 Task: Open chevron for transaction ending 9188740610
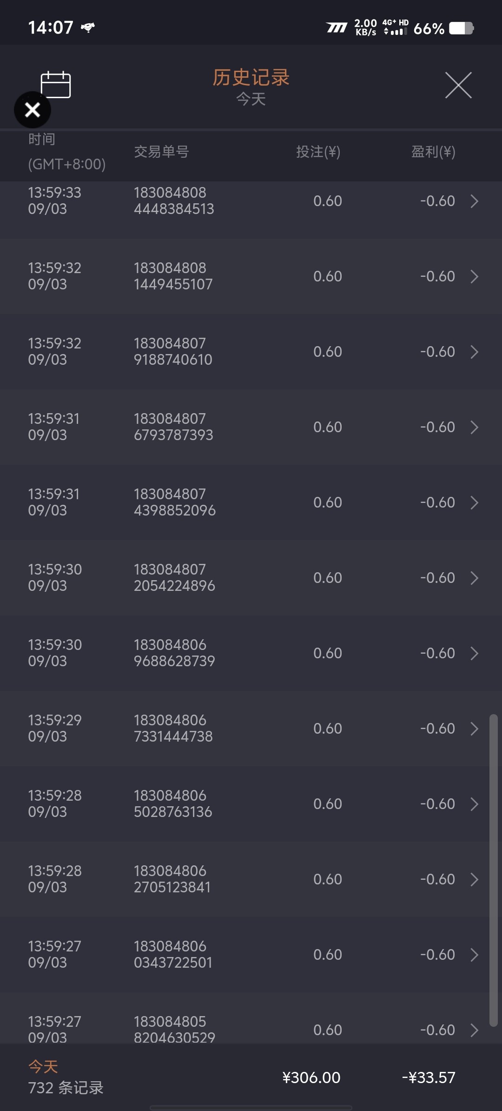tap(474, 352)
